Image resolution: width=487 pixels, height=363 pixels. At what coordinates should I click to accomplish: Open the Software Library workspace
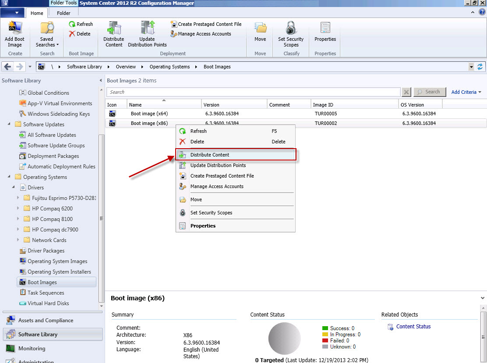[53, 335]
